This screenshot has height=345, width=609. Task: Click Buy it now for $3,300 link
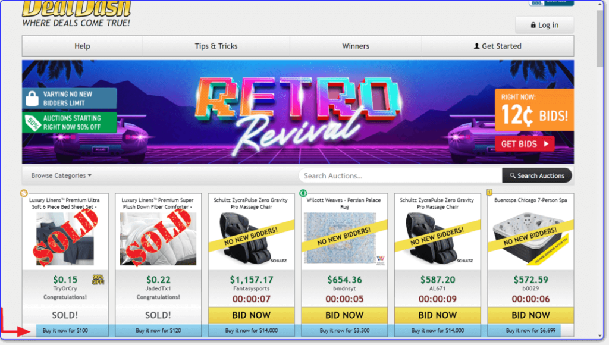click(344, 330)
